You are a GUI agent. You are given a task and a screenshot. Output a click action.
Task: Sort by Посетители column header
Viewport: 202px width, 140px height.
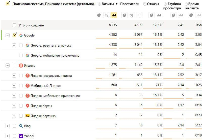tap(130, 4)
